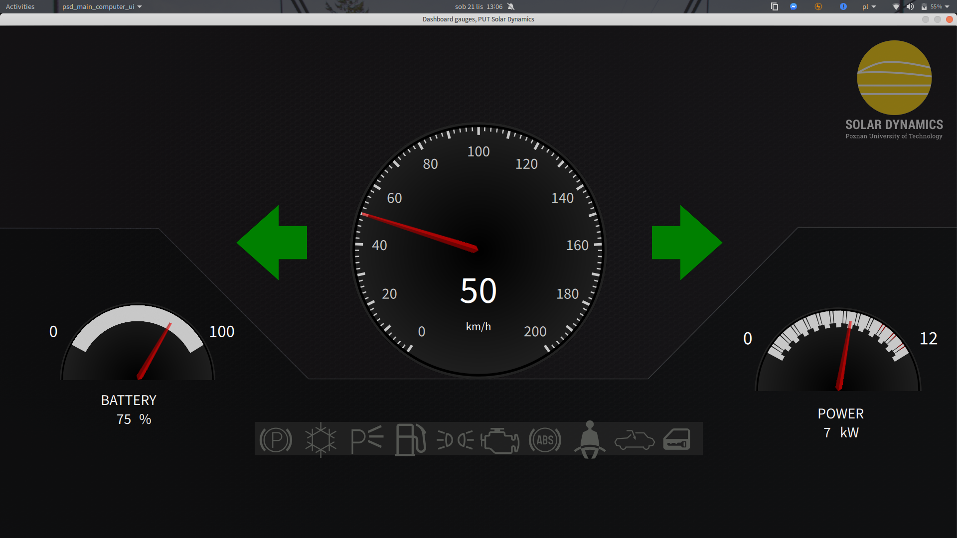
Task: Click the fuel pump indicator icon
Action: coord(411,440)
